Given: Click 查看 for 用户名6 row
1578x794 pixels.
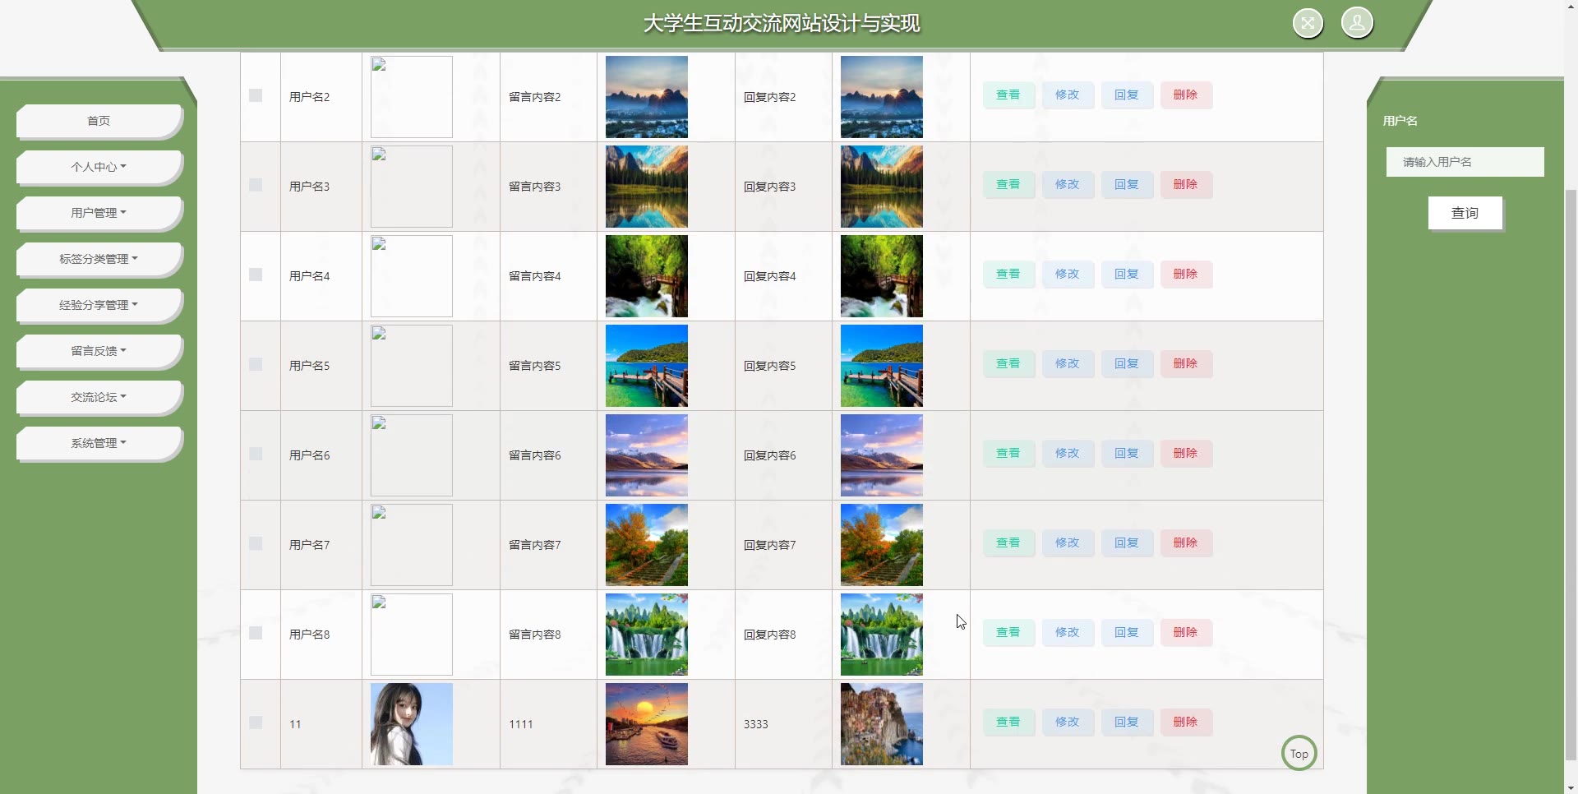Looking at the screenshot, I should point(1008,453).
